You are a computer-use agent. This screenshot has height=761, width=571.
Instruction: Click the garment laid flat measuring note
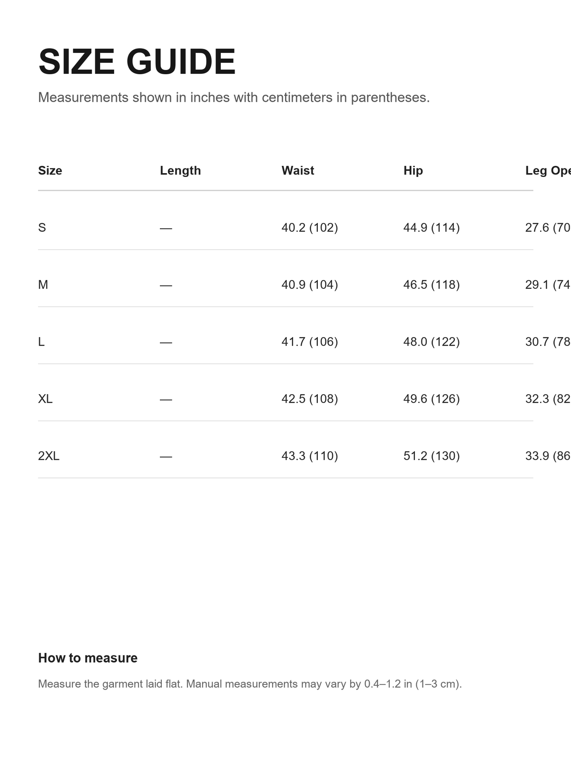coord(250,684)
